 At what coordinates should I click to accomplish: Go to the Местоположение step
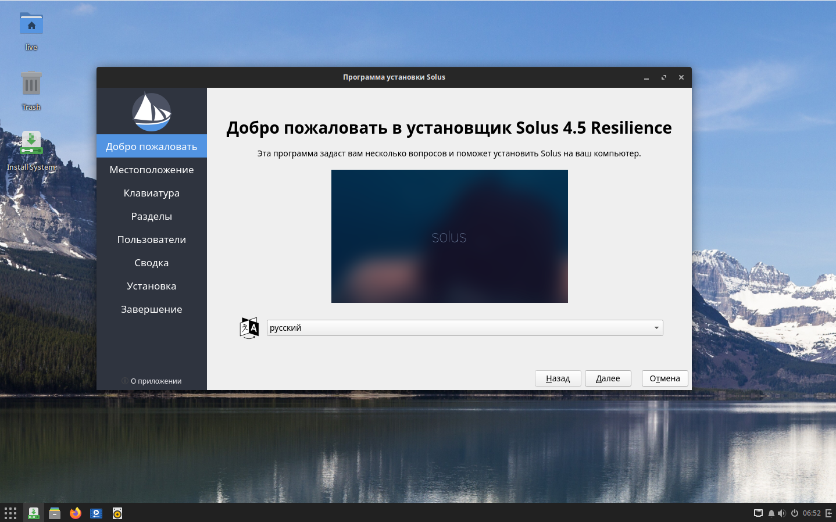152,170
